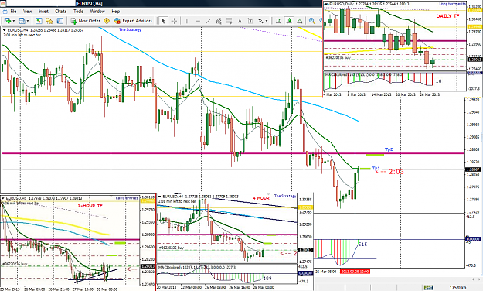
Task: Click the application icon beside File menu
Action: (5, 12)
